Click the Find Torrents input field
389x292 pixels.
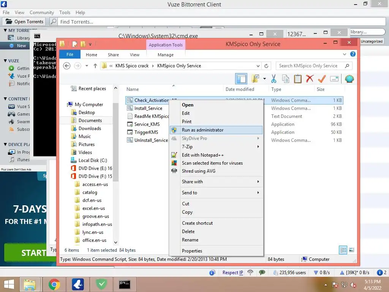221,22
